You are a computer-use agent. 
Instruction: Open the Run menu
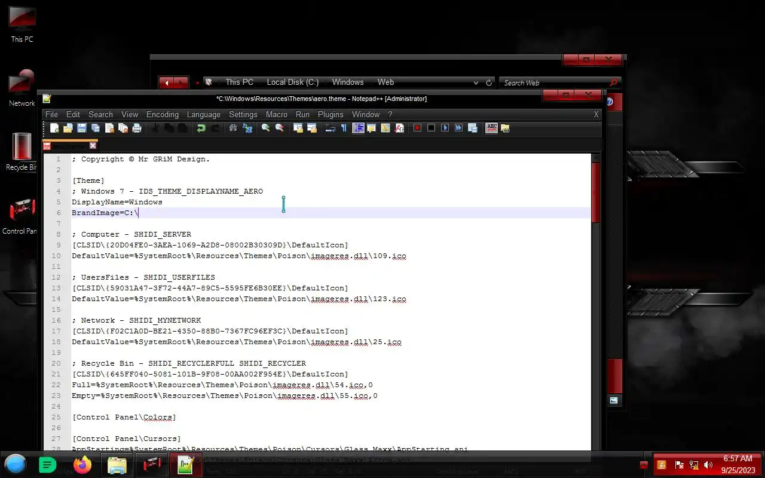tap(302, 114)
